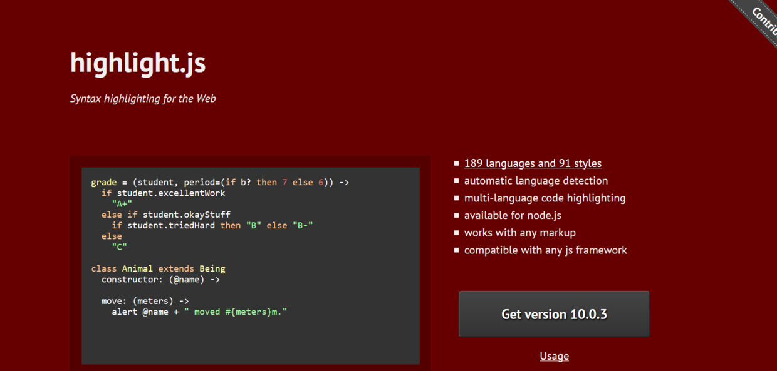Click the square bullet beside available for node.js

456,216
